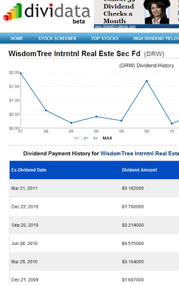
Task: Click the GlobalDividends.com ad link
Action: (115, 27)
